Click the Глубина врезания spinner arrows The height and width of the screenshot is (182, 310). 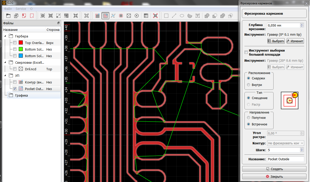(x=302, y=25)
